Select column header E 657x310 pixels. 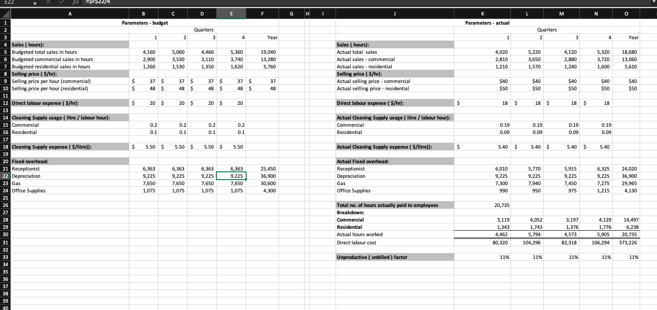pyautogui.click(x=231, y=14)
